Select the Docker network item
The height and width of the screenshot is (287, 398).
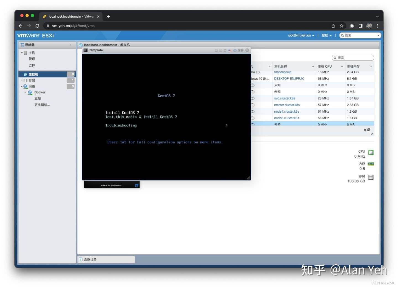[40, 92]
